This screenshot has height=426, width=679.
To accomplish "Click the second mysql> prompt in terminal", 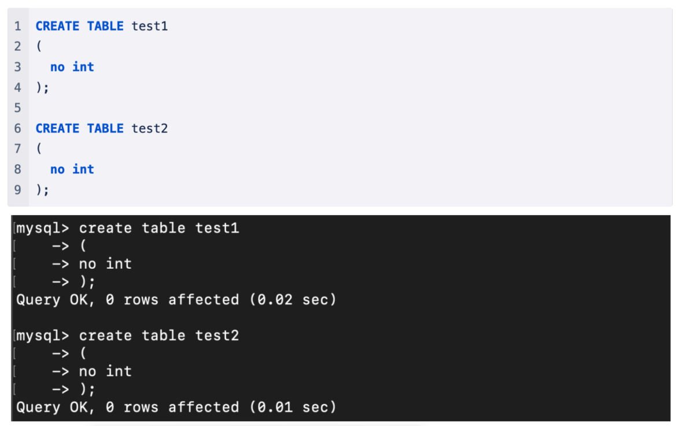I will click(42, 336).
